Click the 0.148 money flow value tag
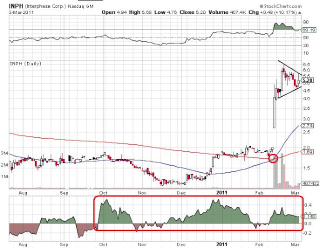The height and width of the screenshot is (248, 320). pos(309,216)
